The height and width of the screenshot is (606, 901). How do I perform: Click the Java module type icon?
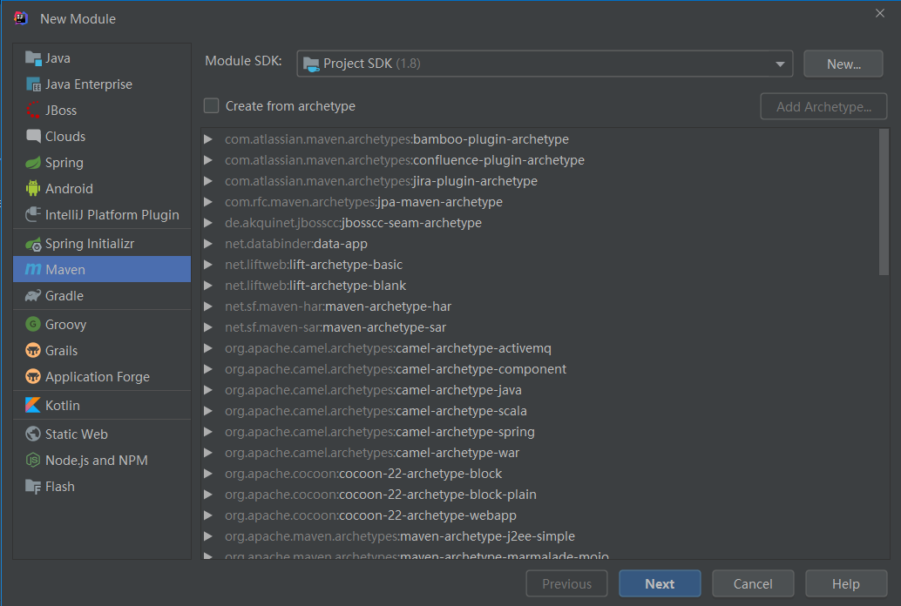click(33, 58)
